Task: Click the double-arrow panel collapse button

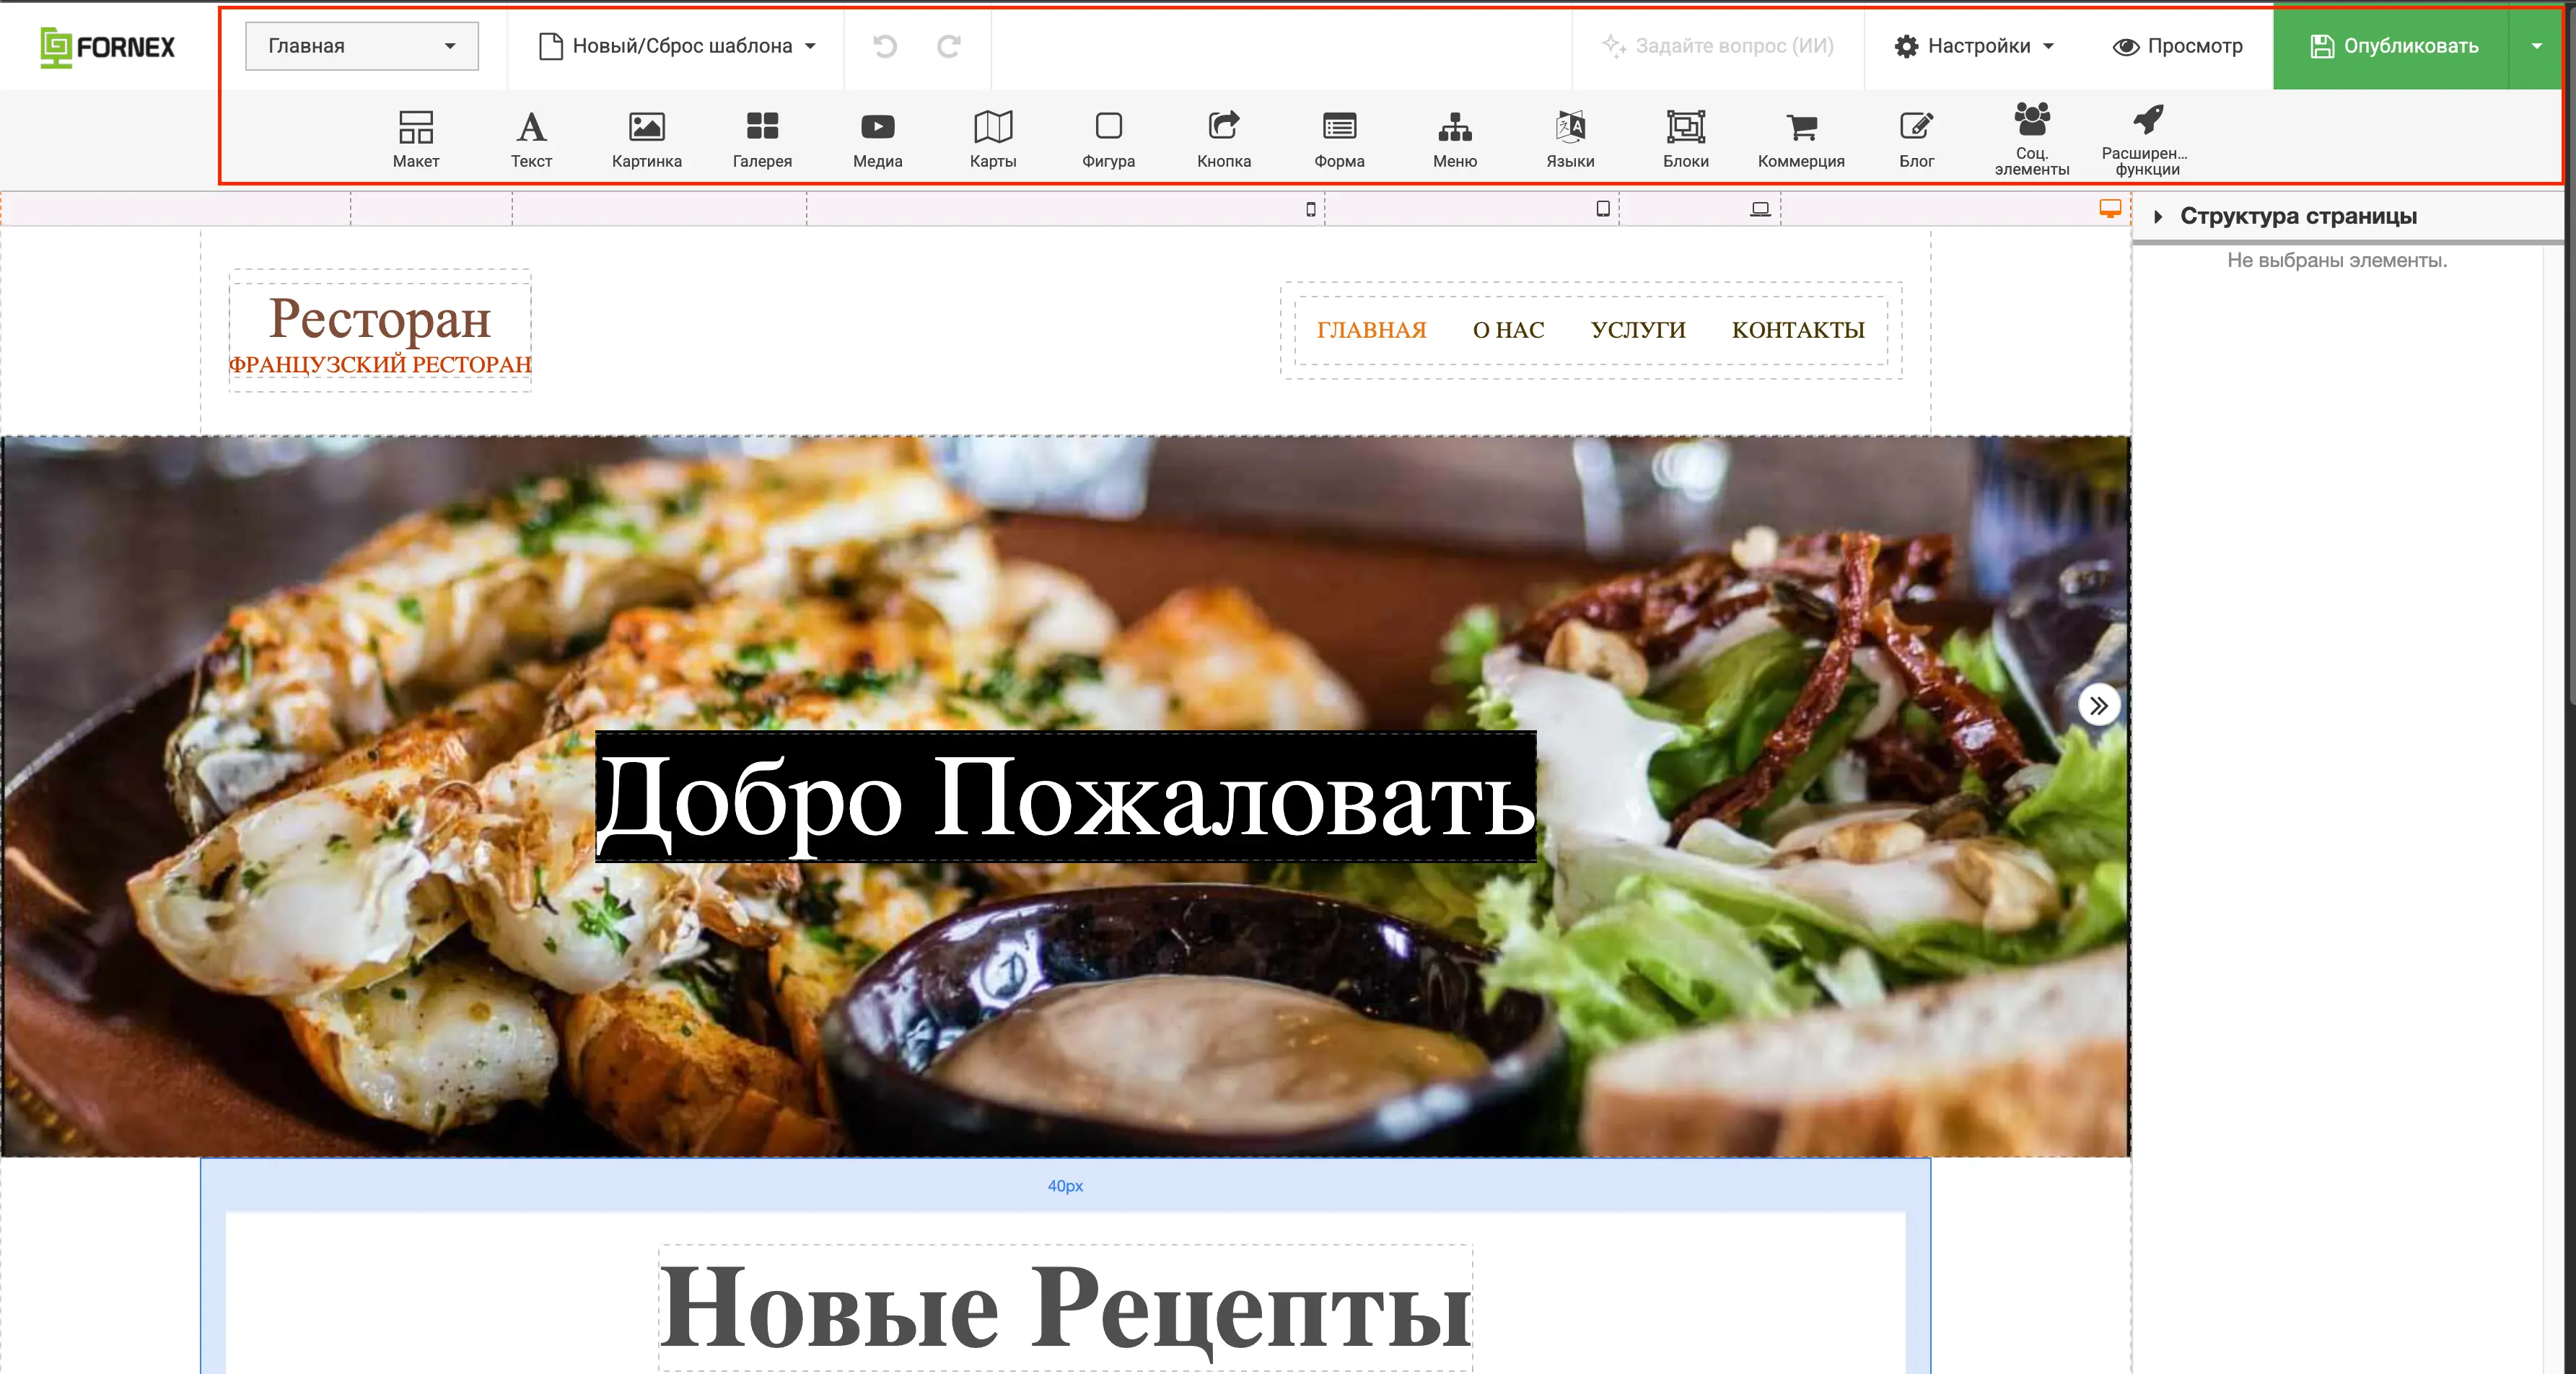Action: point(2098,706)
